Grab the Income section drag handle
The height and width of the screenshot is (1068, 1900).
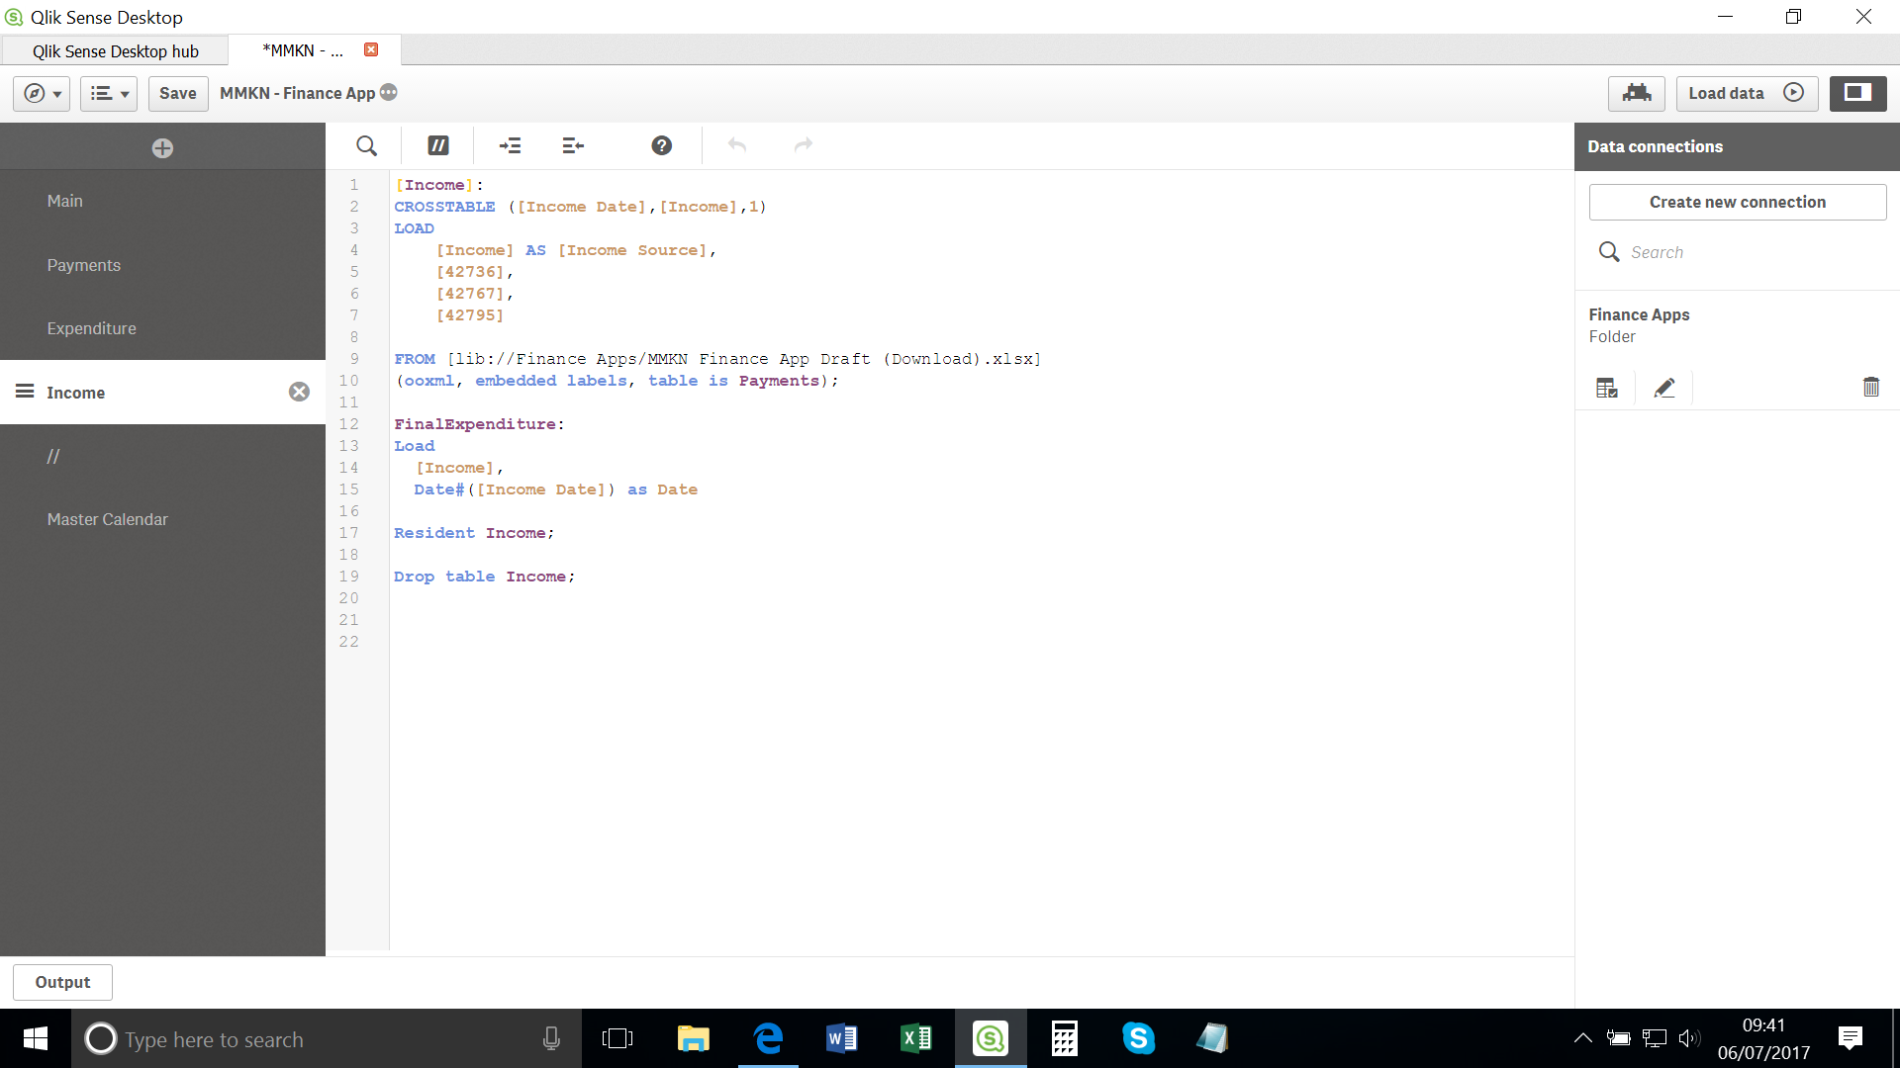point(25,392)
